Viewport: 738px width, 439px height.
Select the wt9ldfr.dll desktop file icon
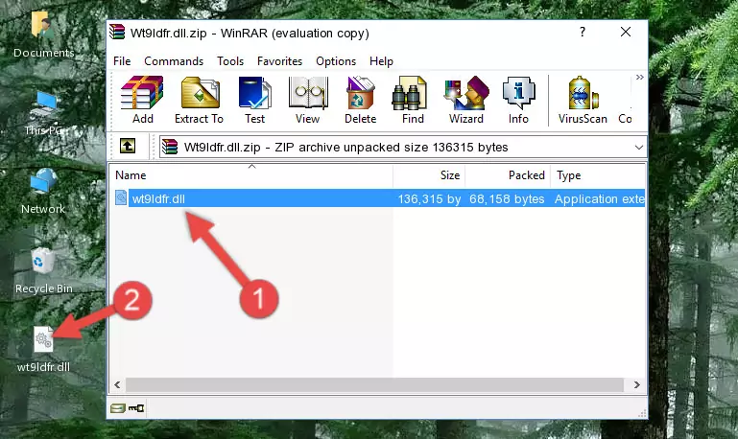click(43, 350)
